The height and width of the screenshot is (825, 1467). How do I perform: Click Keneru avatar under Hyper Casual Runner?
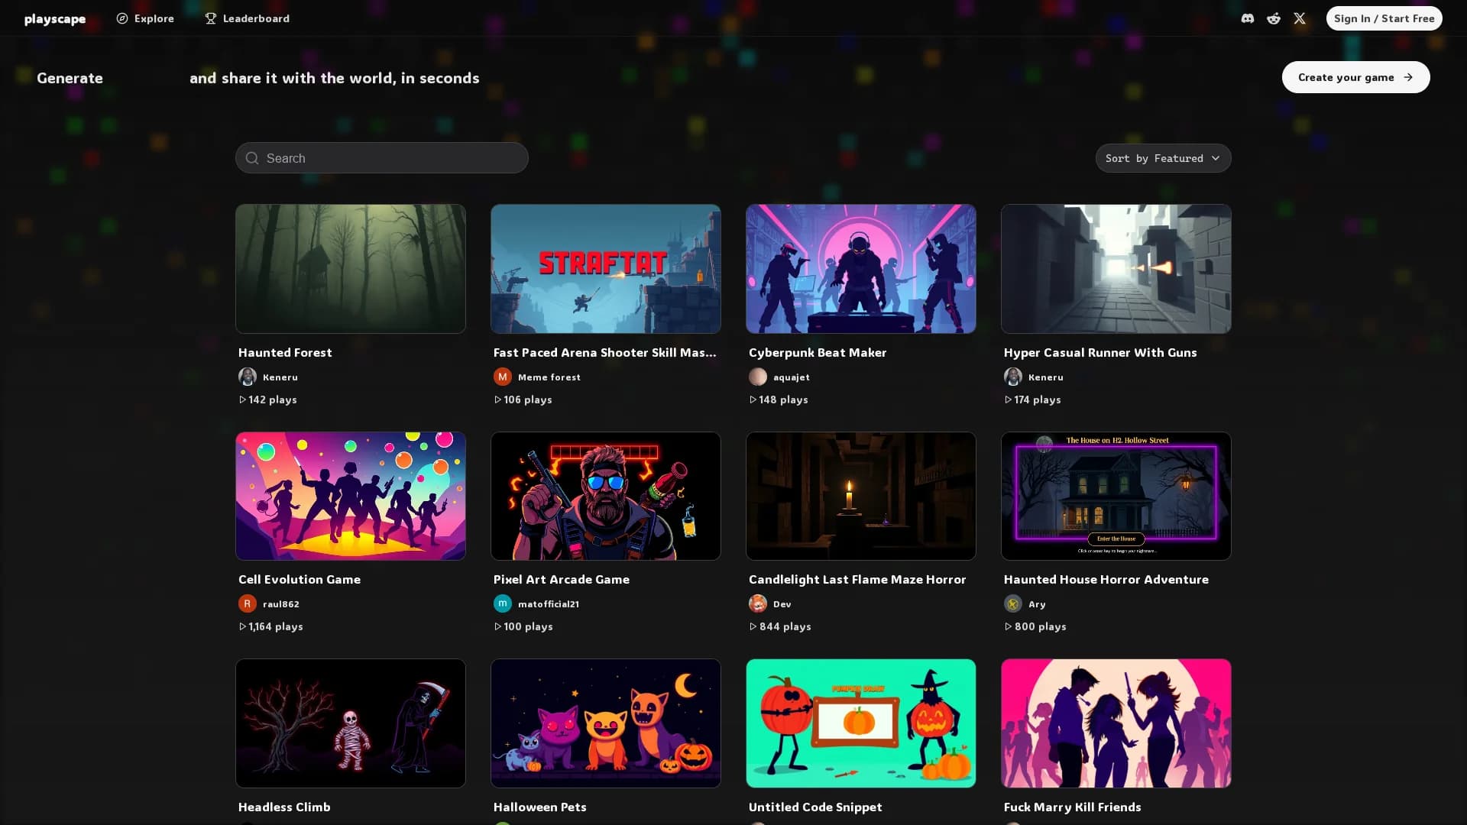click(x=1013, y=377)
